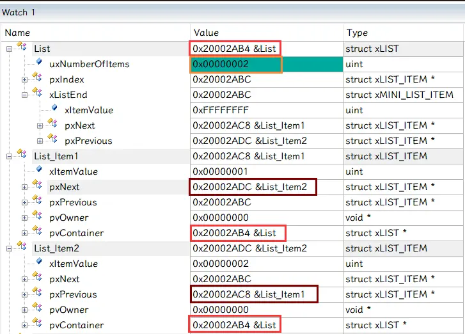465x334 pixels.
Task: Click the pxNext value cell of List_Item1
Action: (x=254, y=187)
